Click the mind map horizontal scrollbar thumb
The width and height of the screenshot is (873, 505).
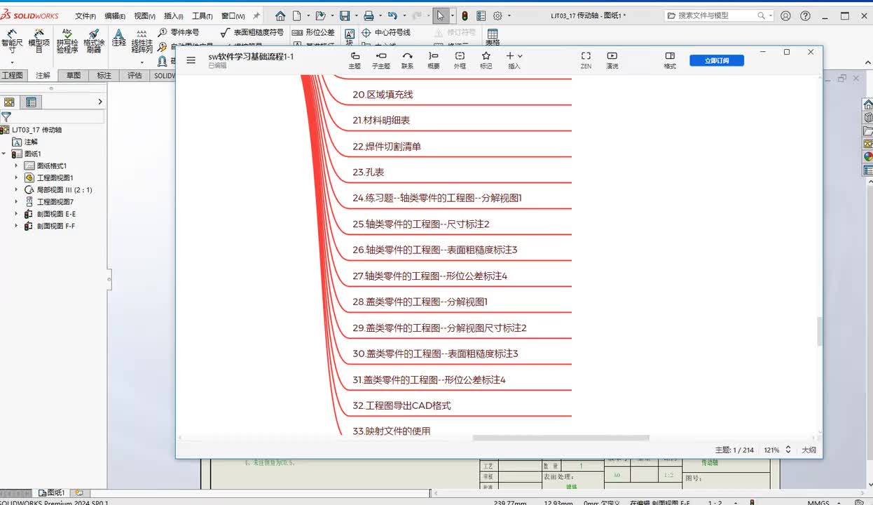pyautogui.click(x=561, y=438)
